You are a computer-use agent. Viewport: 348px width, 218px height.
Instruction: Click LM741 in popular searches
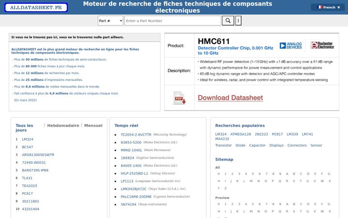pos(307,134)
